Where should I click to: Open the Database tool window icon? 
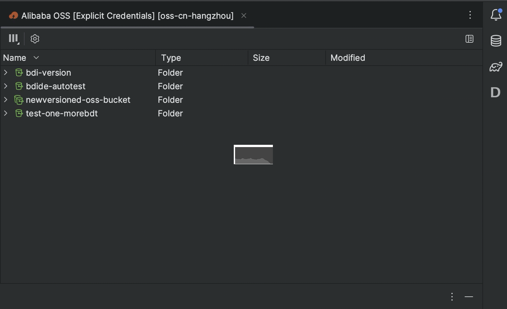496,41
